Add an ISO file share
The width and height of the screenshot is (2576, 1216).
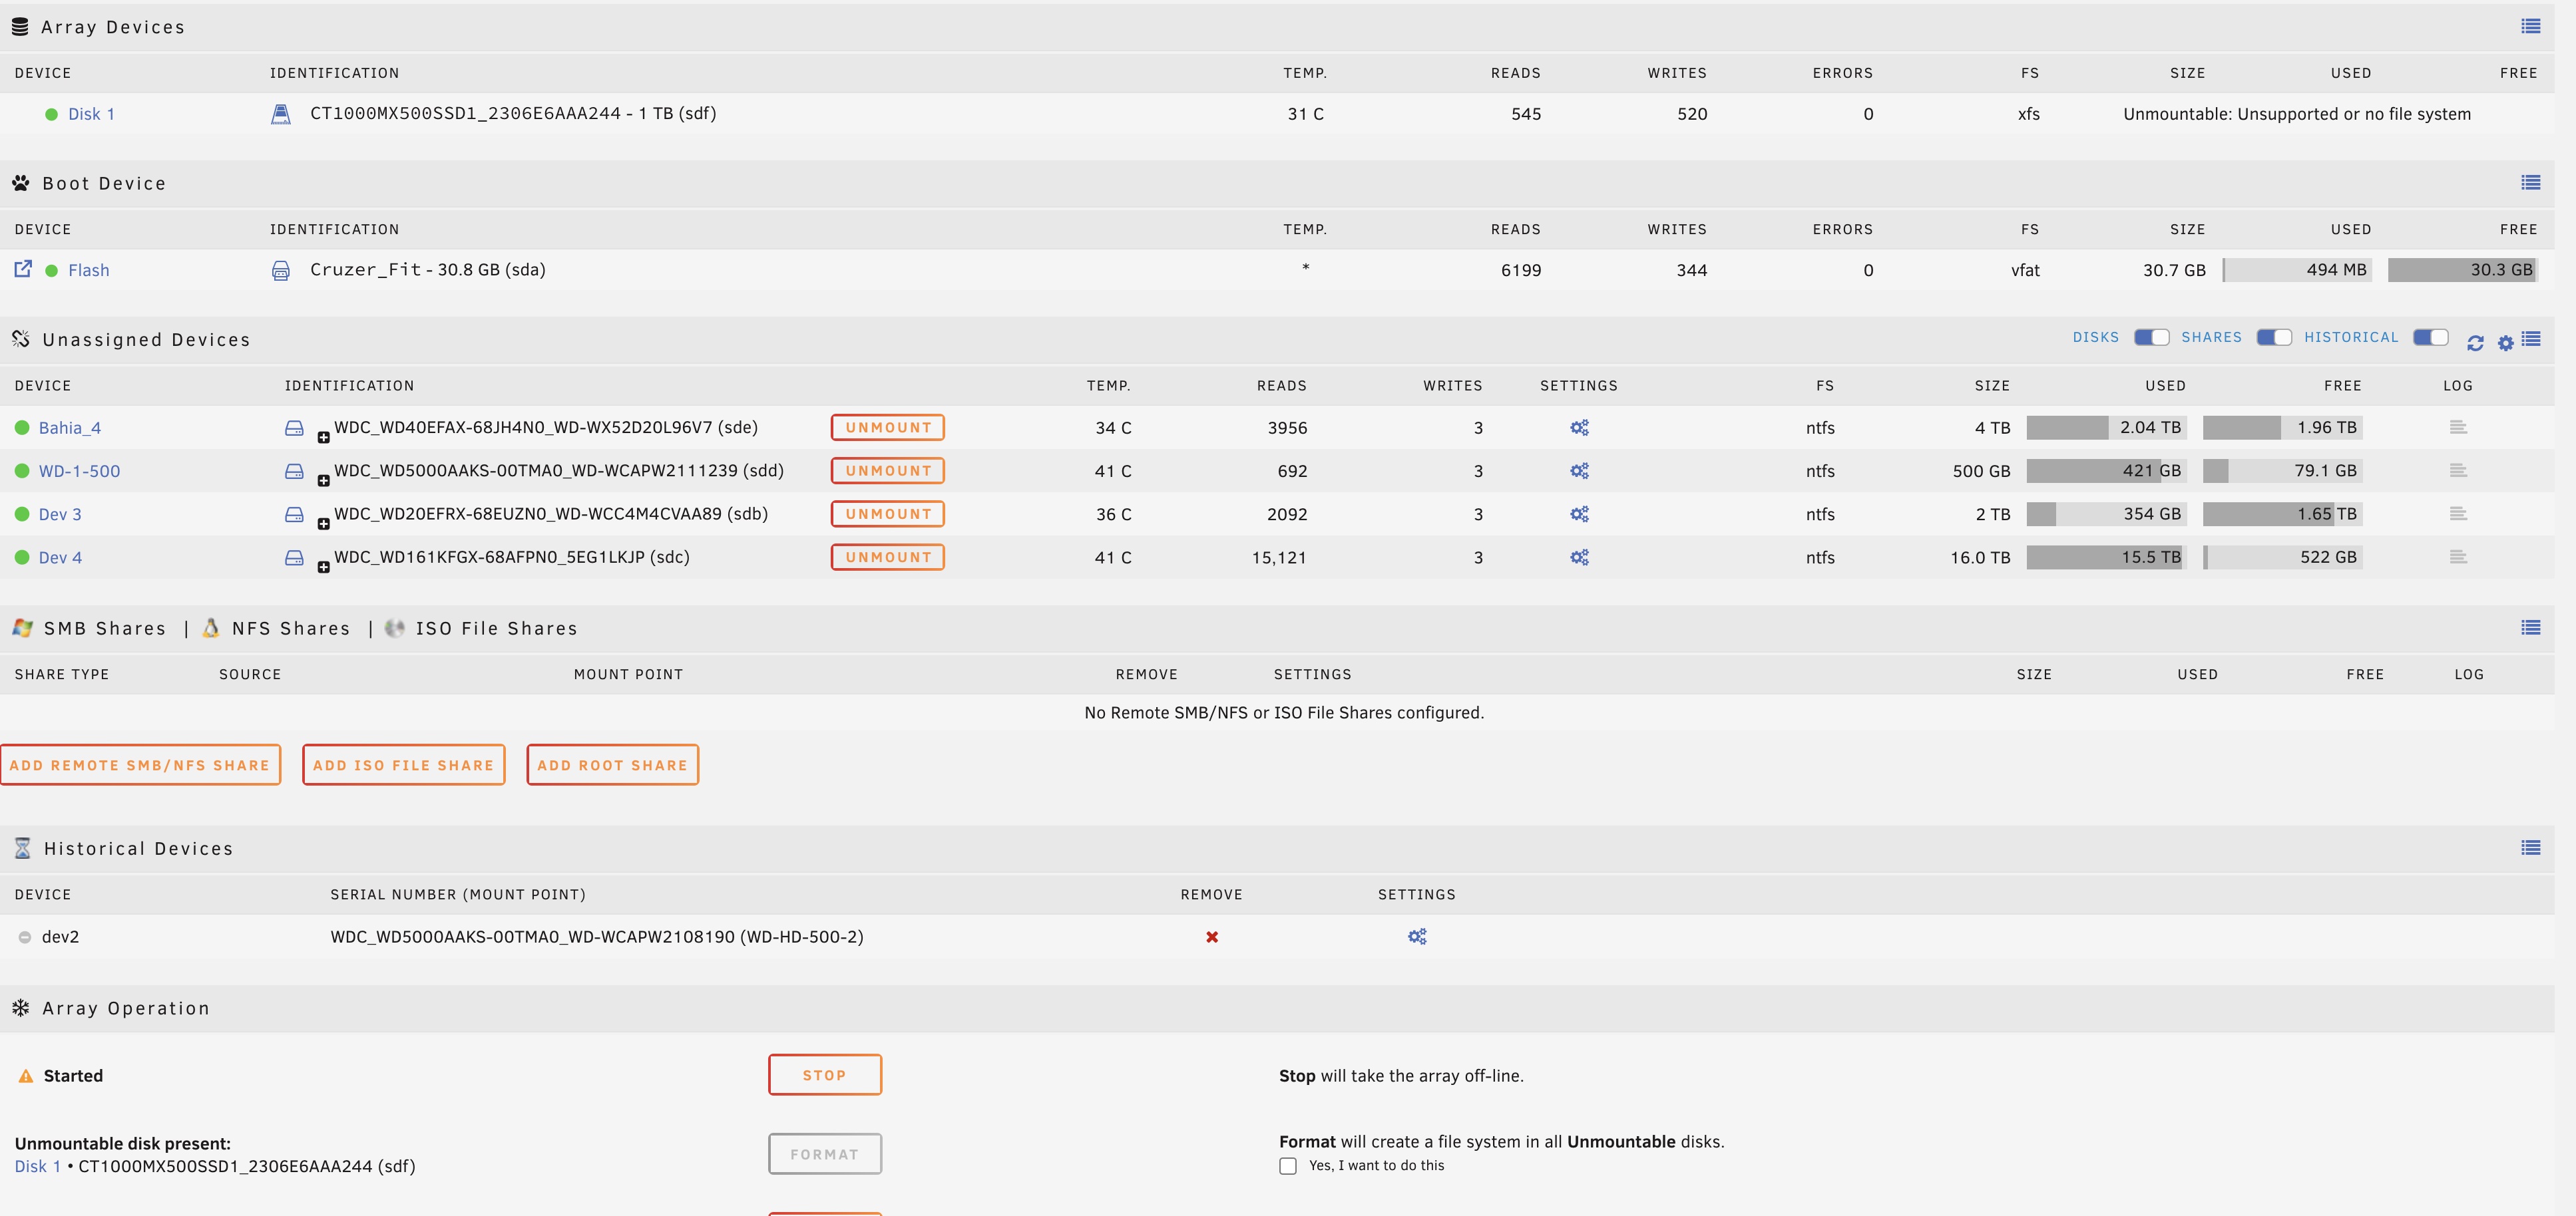tap(404, 766)
